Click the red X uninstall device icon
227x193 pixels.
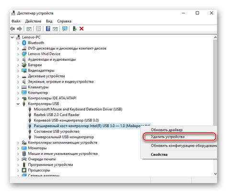click(x=81, y=29)
